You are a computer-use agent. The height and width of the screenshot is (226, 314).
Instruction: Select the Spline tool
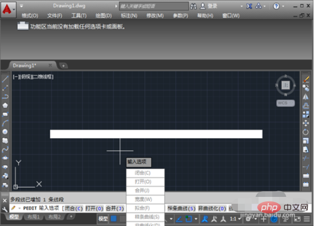(5, 150)
